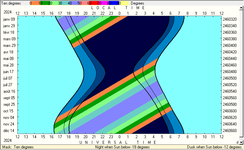Select the periwinkle 40-50 legend swatch
Viewport: 244px width, 150px height.
(x=75, y=3)
